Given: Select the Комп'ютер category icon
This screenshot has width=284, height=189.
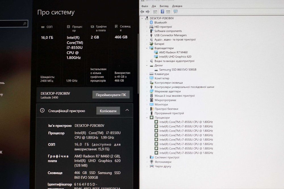Looking at the screenshot, I should coord(152,78).
